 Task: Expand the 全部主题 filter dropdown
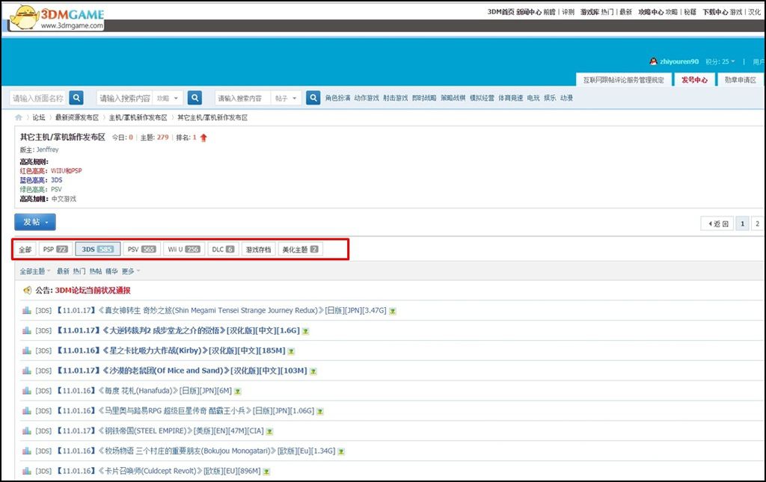(35, 271)
